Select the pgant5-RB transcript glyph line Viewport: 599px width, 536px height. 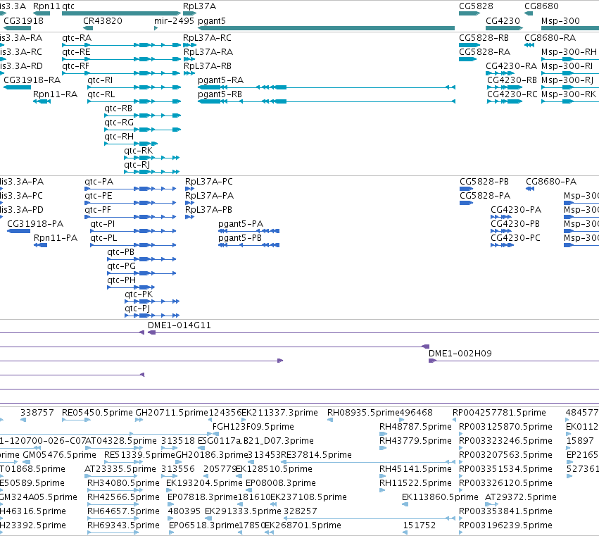coord(326,101)
